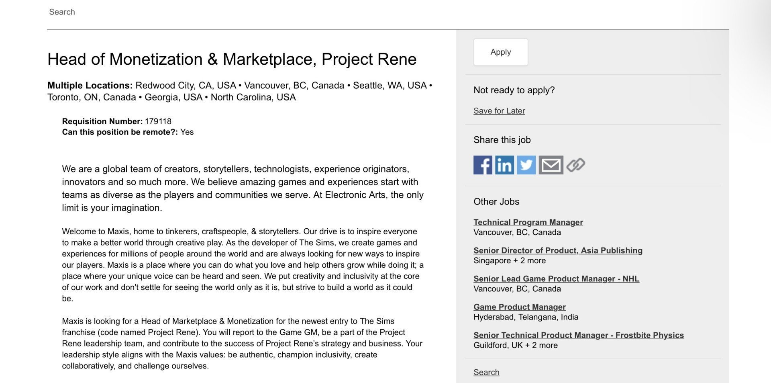
Task: Click the Apply button
Action: [501, 52]
